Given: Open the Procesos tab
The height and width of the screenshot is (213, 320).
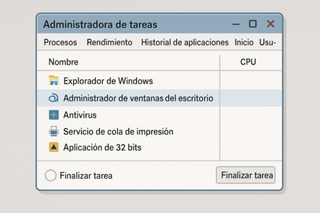Looking at the screenshot, I should click(60, 42).
